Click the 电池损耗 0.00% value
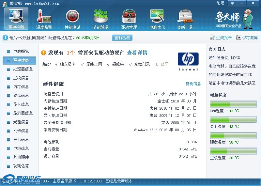261x186 pixels. click(x=192, y=142)
